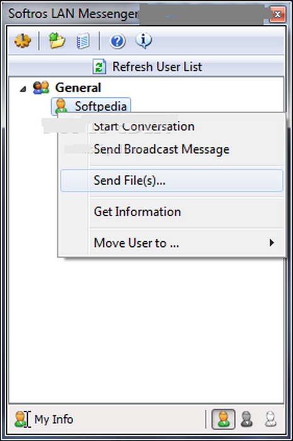Screen dimensions: 293x441
Task: Click the My Info user icon
Action: coord(20,419)
